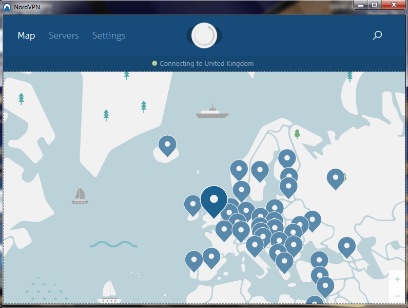Screen dimensions: 408x308
Task: Select the Iceland server pin
Action: tap(167, 144)
